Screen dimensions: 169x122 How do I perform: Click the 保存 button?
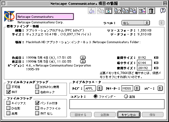153,115
